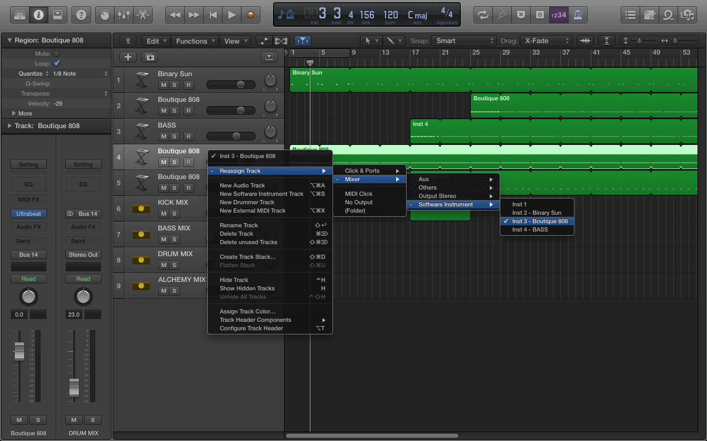Image resolution: width=707 pixels, height=441 pixels.
Task: Solo the KICK MIX track
Action: [x=174, y=214]
